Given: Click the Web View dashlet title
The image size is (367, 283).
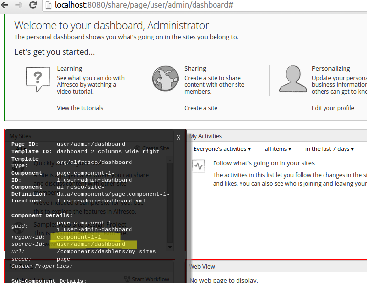Looking at the screenshot, I should [x=202, y=266].
